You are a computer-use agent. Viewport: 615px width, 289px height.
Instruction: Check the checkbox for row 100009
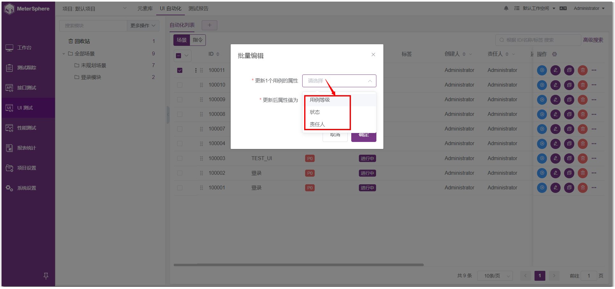[180, 100]
